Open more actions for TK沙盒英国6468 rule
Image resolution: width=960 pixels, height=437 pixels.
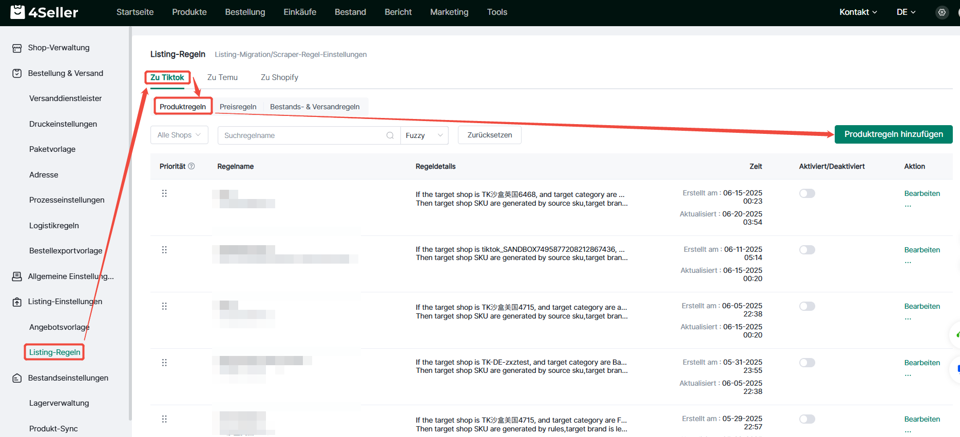[x=908, y=206]
